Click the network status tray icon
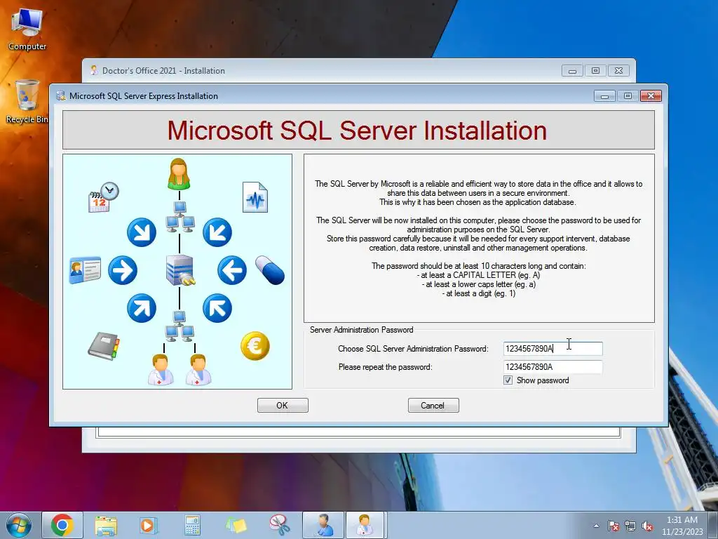 (630, 526)
